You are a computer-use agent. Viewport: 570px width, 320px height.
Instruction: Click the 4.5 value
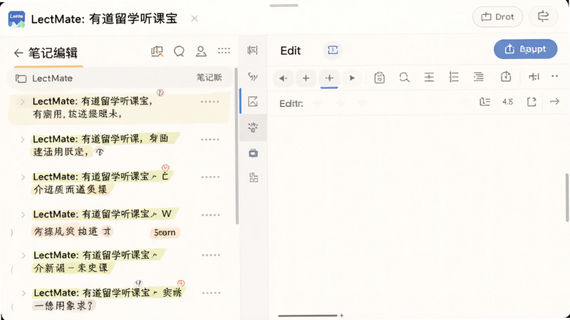pyautogui.click(x=507, y=102)
